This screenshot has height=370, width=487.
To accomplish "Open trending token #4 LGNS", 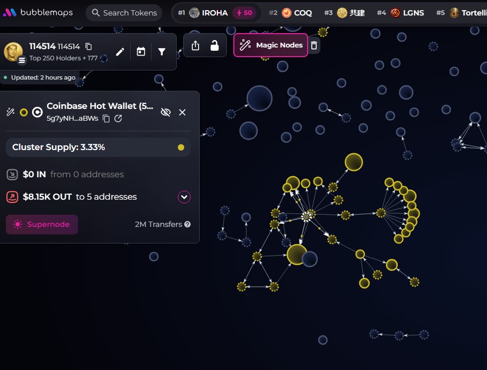I will (400, 13).
